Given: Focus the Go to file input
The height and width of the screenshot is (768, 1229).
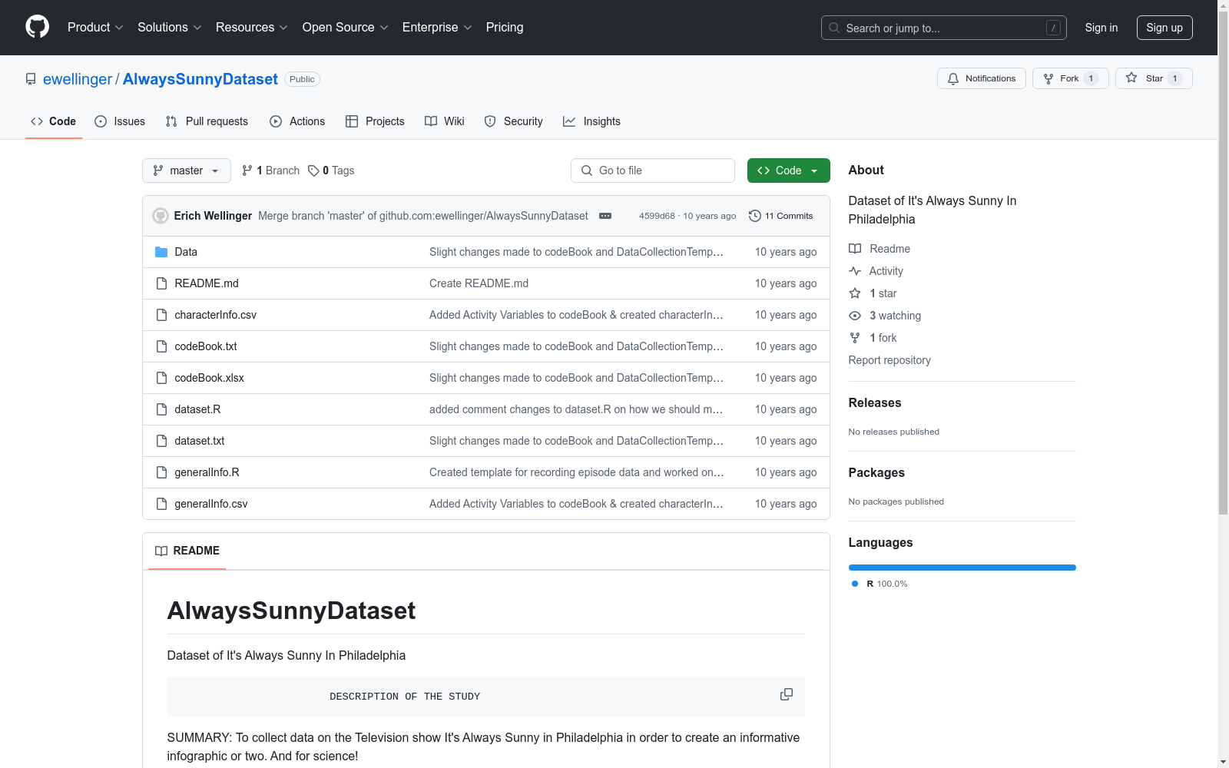Looking at the screenshot, I should point(653,170).
